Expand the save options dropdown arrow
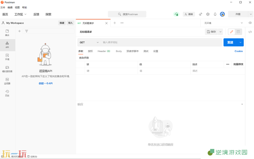 220,32
